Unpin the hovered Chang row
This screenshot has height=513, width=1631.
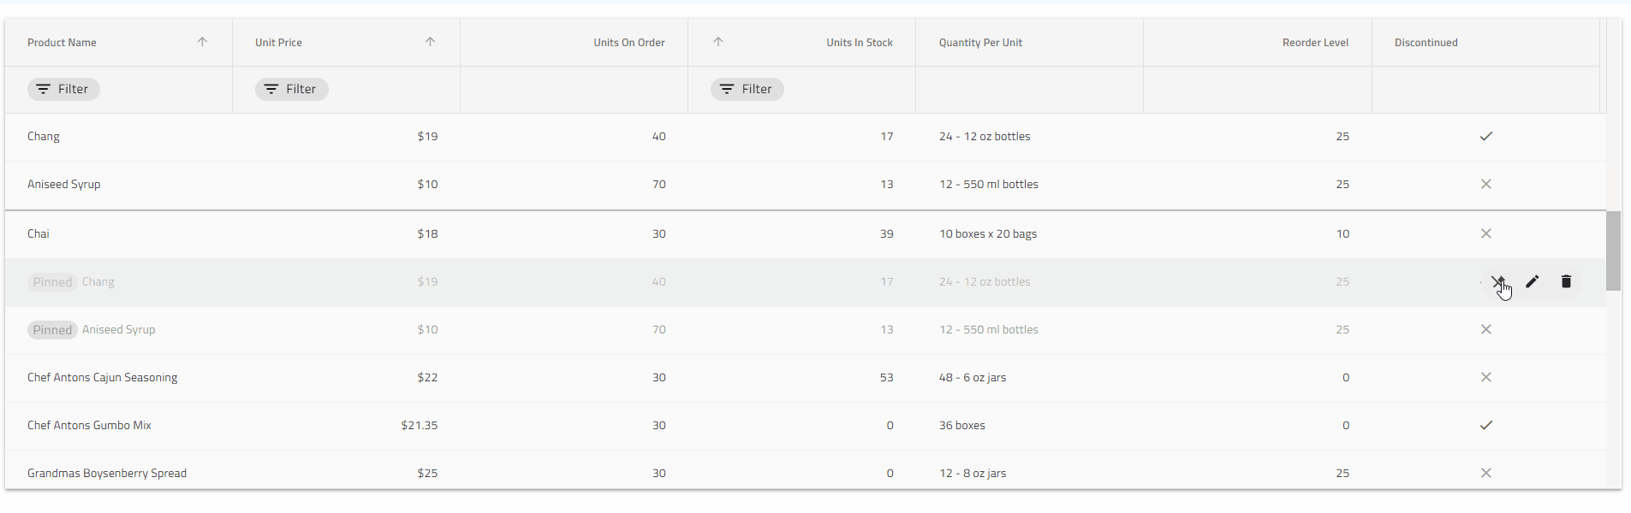(1497, 281)
